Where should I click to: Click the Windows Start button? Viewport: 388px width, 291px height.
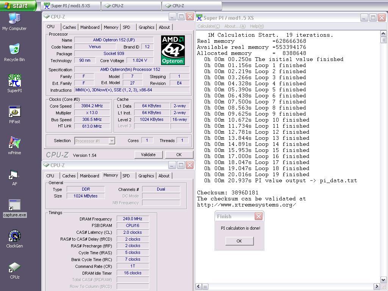pyautogui.click(x=18, y=5)
